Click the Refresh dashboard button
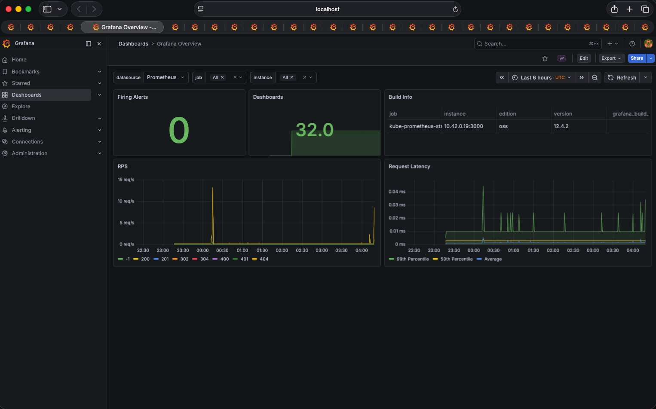Screen dimensions: 656x409 click(x=622, y=78)
